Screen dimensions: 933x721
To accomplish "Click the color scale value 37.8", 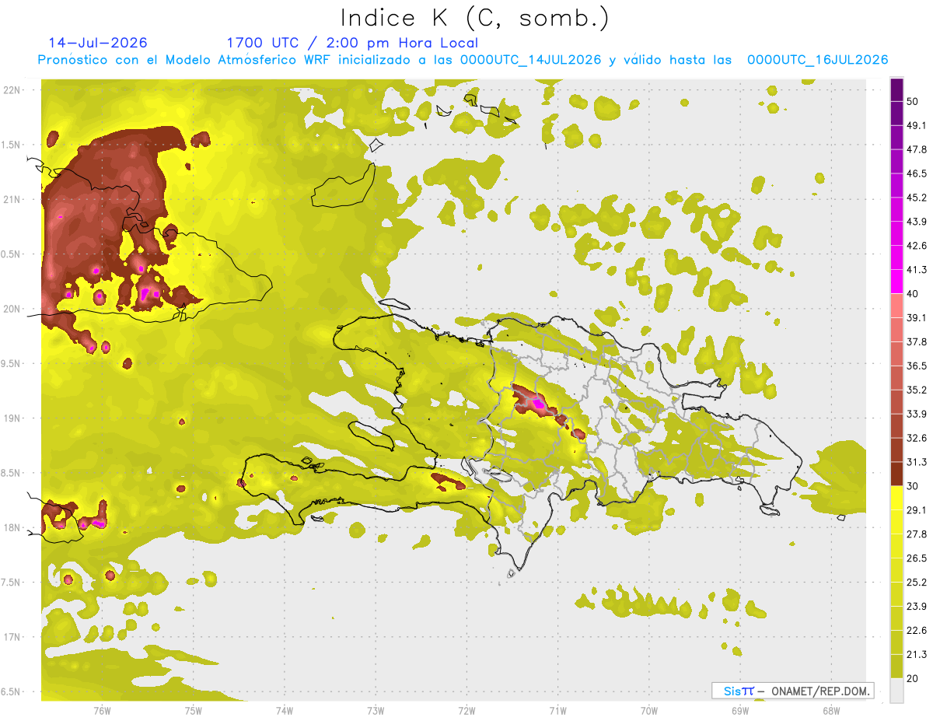I will (917, 341).
